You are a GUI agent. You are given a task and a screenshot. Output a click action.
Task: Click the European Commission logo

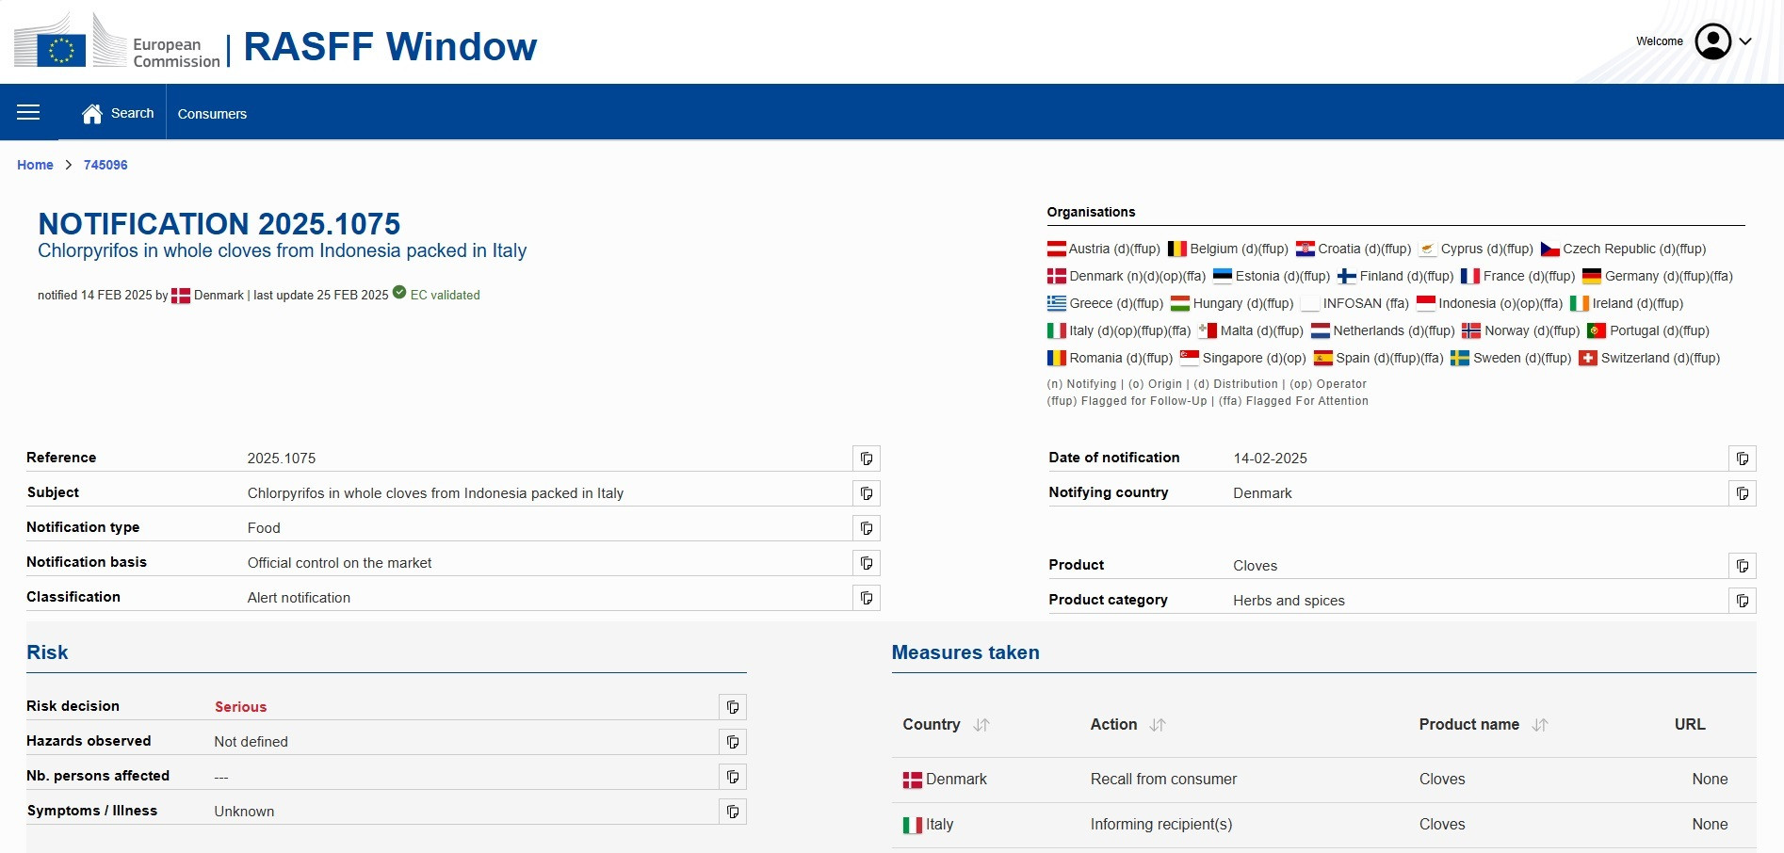click(117, 43)
